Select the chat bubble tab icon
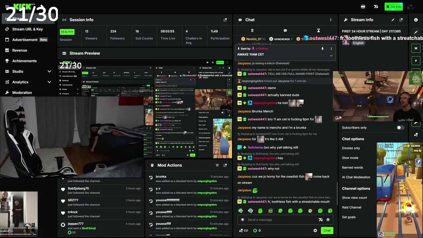 (285, 30)
